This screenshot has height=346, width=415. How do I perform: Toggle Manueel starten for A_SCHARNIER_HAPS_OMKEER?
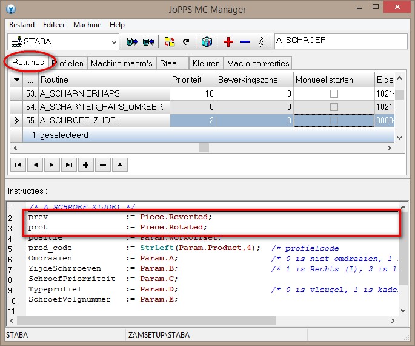[x=334, y=107]
